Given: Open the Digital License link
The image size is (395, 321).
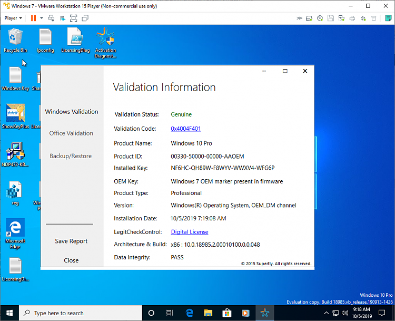Looking at the screenshot, I should click(190, 232).
